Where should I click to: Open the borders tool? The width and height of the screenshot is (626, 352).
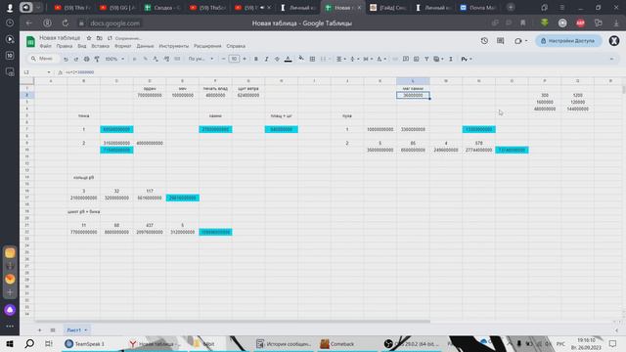[x=312, y=59]
